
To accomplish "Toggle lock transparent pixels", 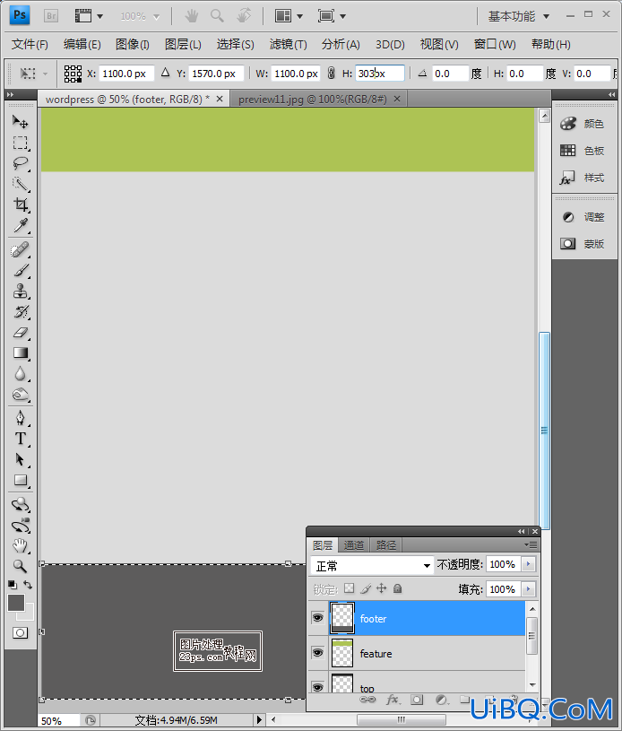I will (x=349, y=588).
